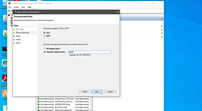202x111 pixels.
Task: Expand the first Actions pane submenu arrow
Action: click(162, 26)
